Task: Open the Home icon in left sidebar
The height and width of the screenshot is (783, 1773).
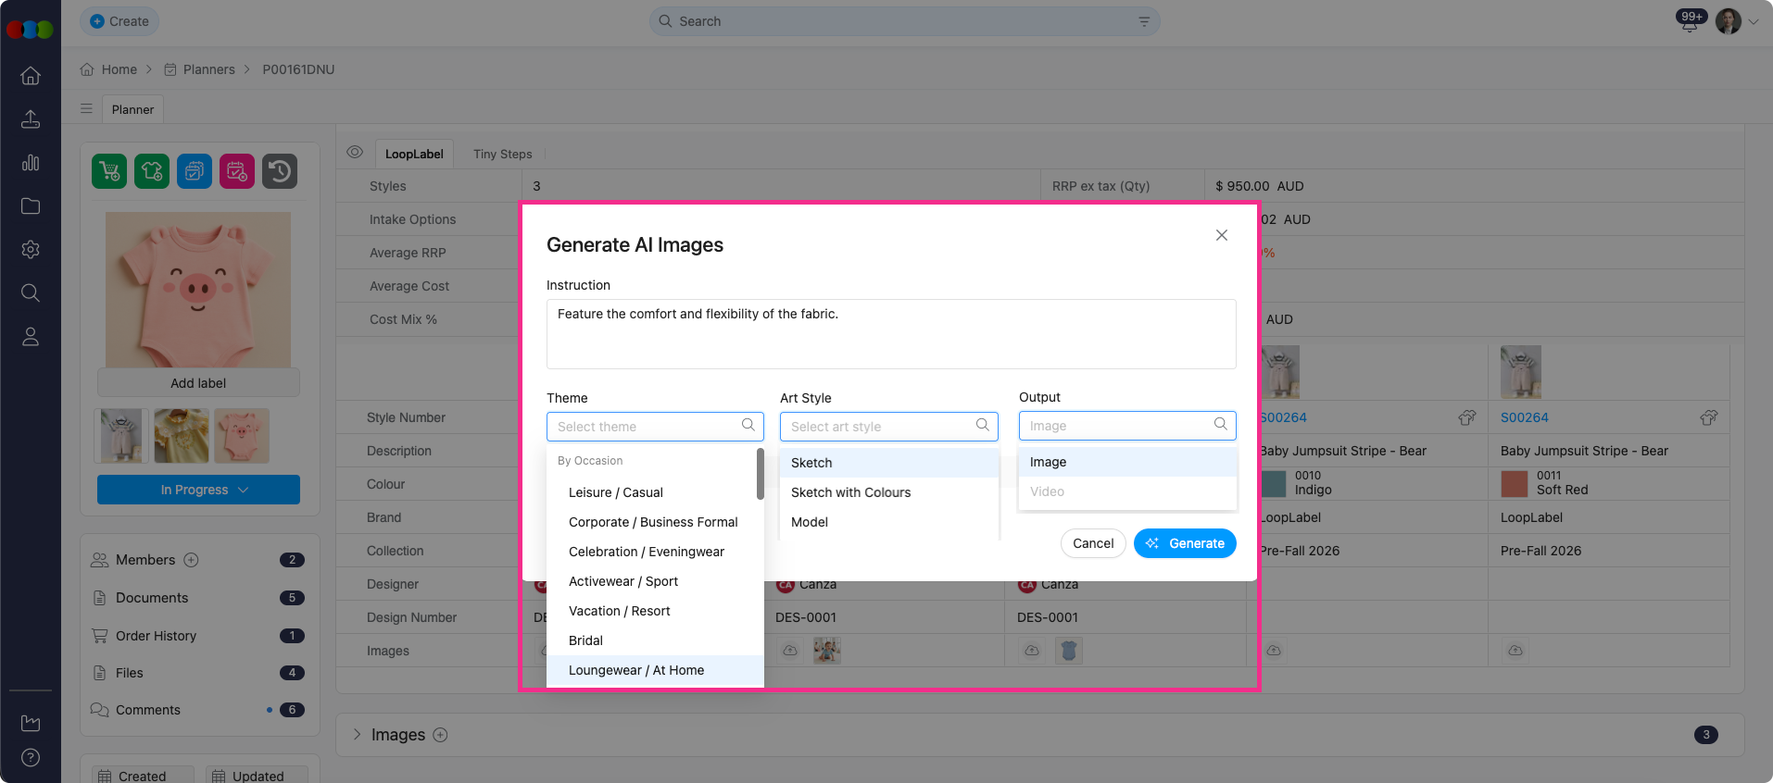Action: click(31, 76)
